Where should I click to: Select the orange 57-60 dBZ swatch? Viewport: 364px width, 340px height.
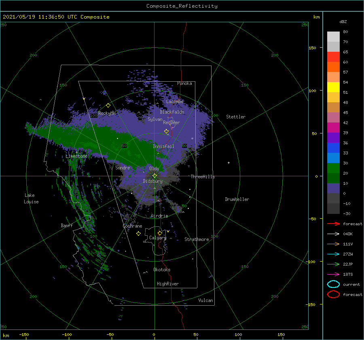point(333,67)
